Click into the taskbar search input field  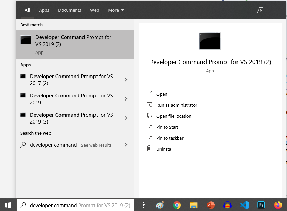(x=75, y=205)
